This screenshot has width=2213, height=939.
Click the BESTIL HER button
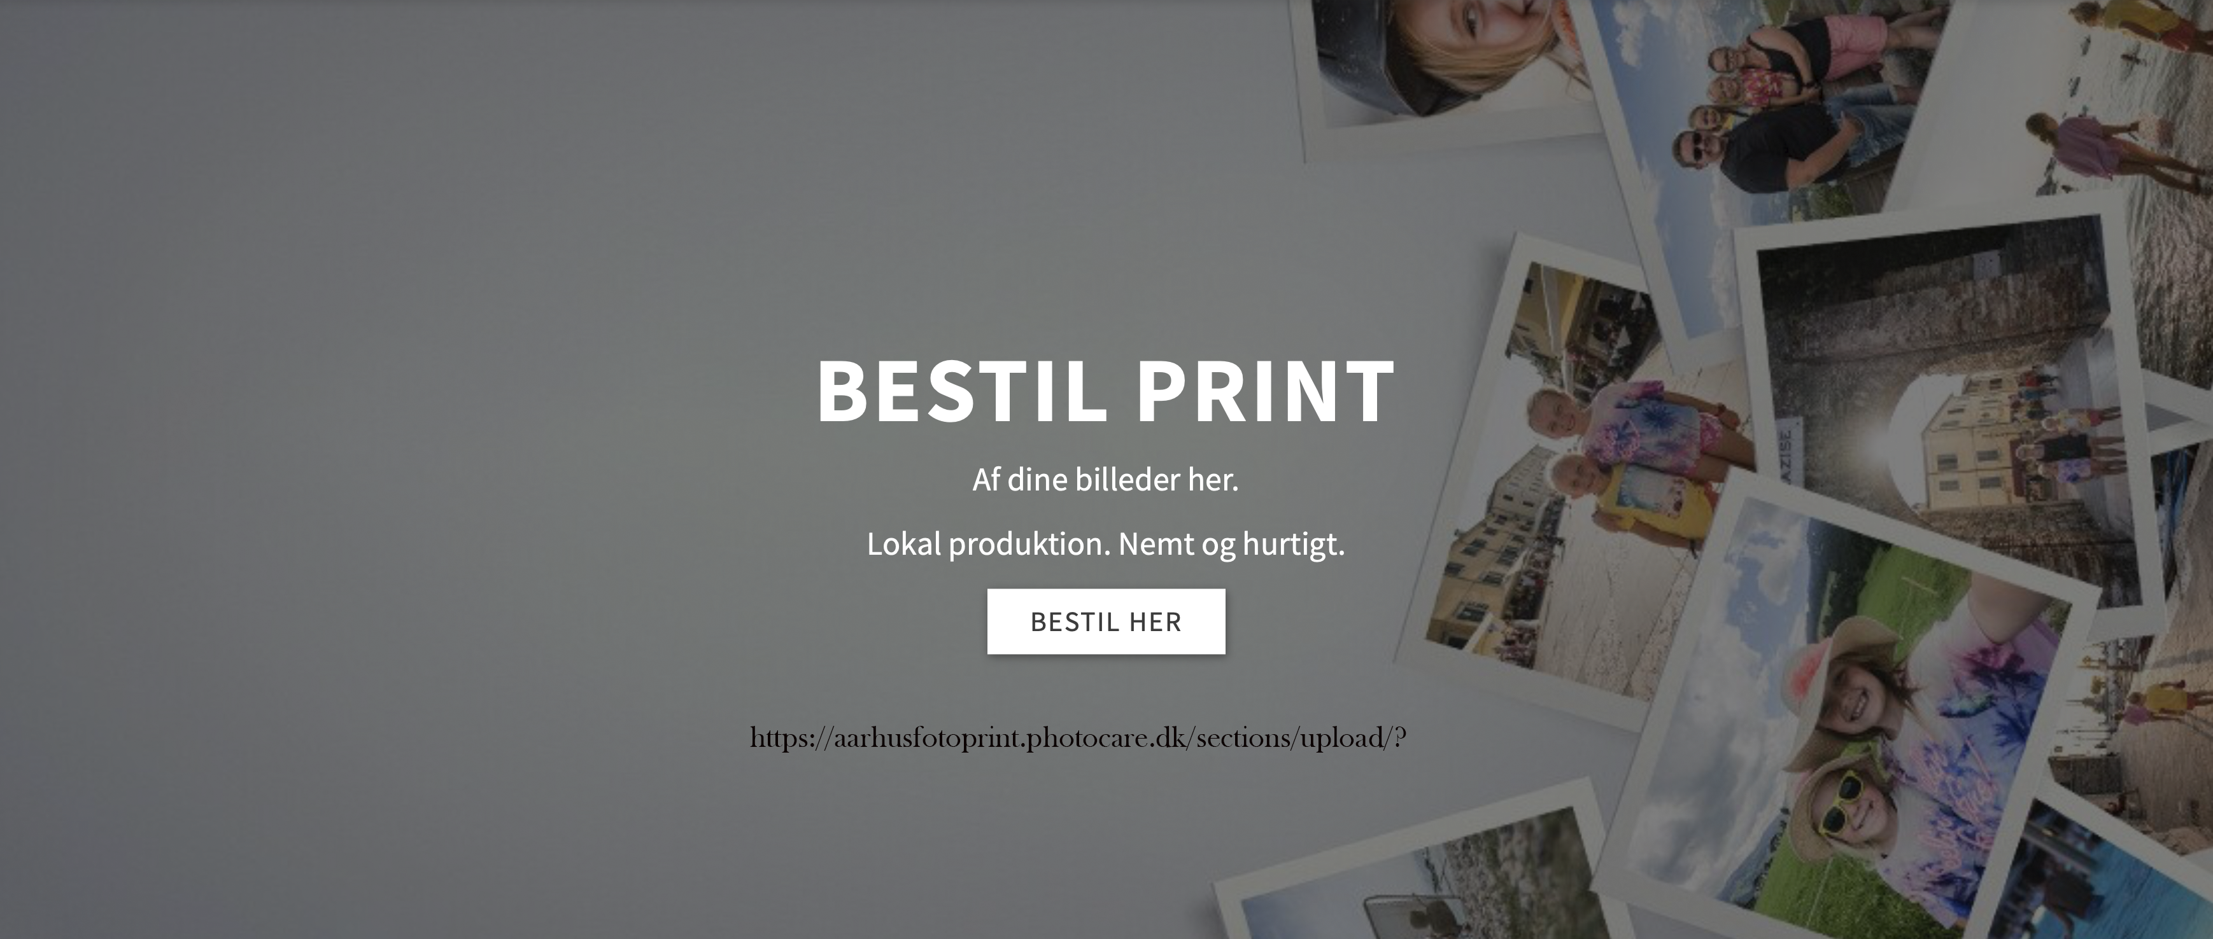tap(1106, 622)
